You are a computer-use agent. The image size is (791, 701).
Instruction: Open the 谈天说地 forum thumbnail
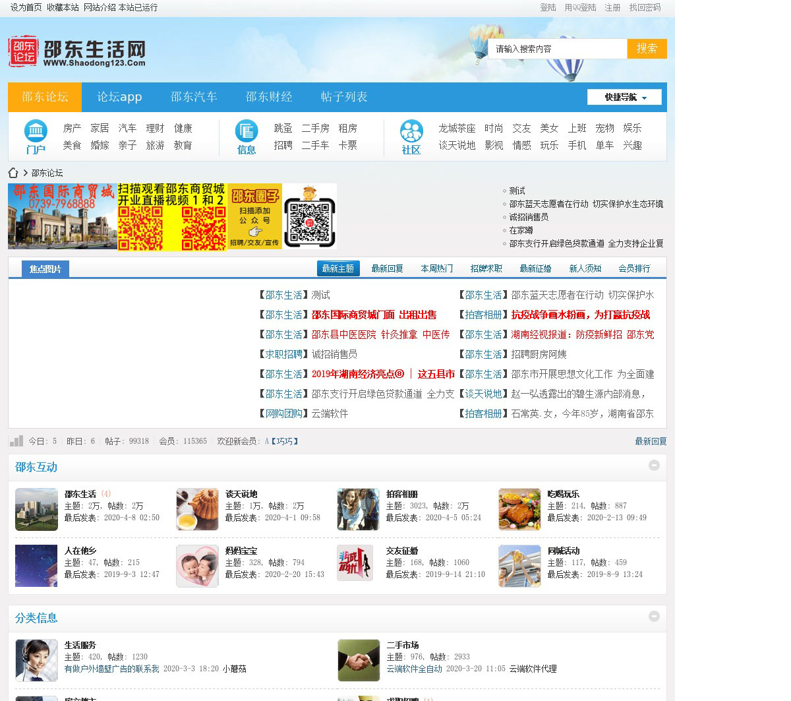point(197,509)
